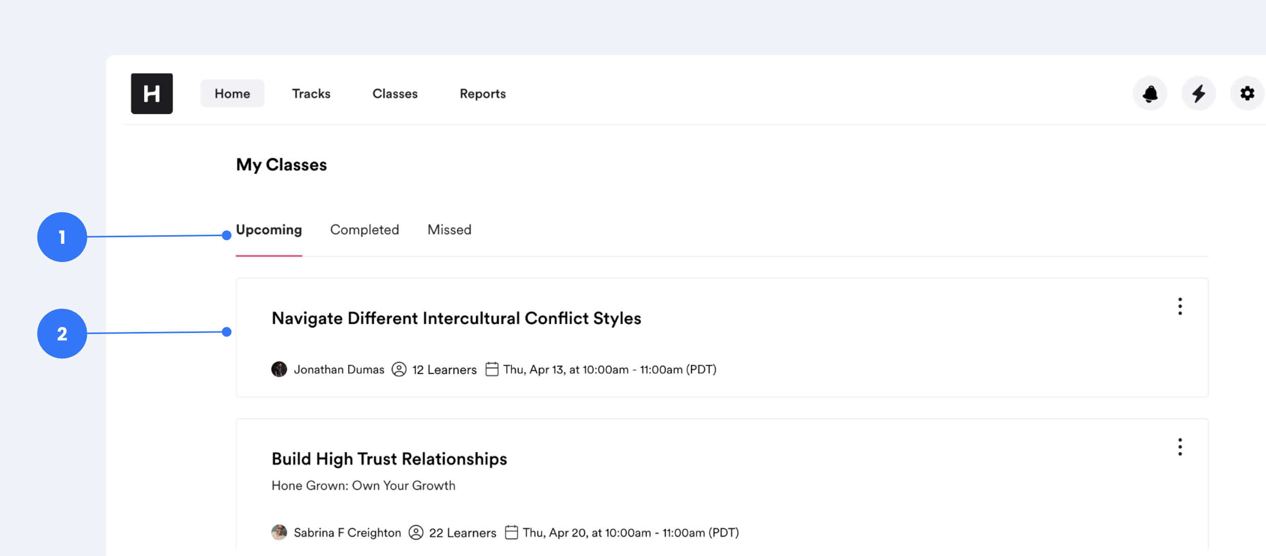Open Navigate Different Intercultural Conflict Styles class
Viewport: 1266px width, 556px height.
(x=456, y=318)
